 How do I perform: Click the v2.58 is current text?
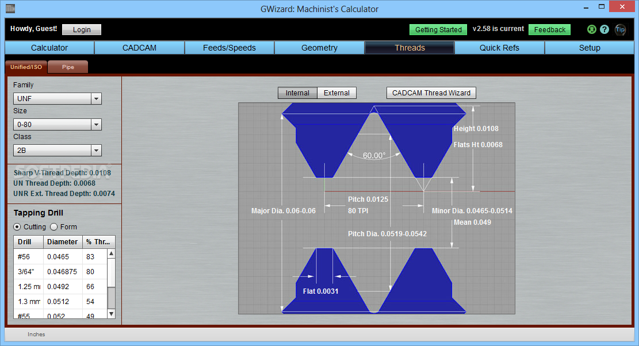pyautogui.click(x=498, y=29)
